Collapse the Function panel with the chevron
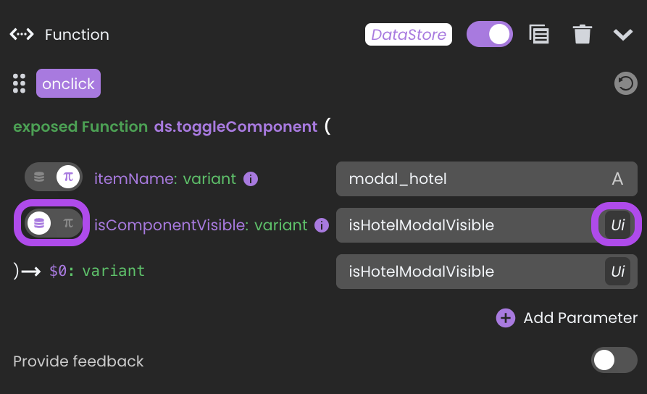 [622, 35]
